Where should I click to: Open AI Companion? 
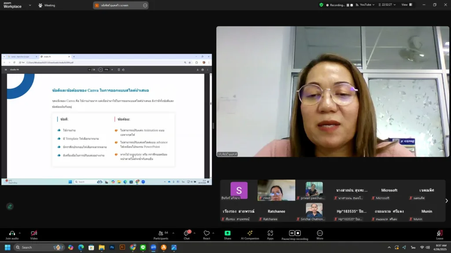(x=250, y=233)
